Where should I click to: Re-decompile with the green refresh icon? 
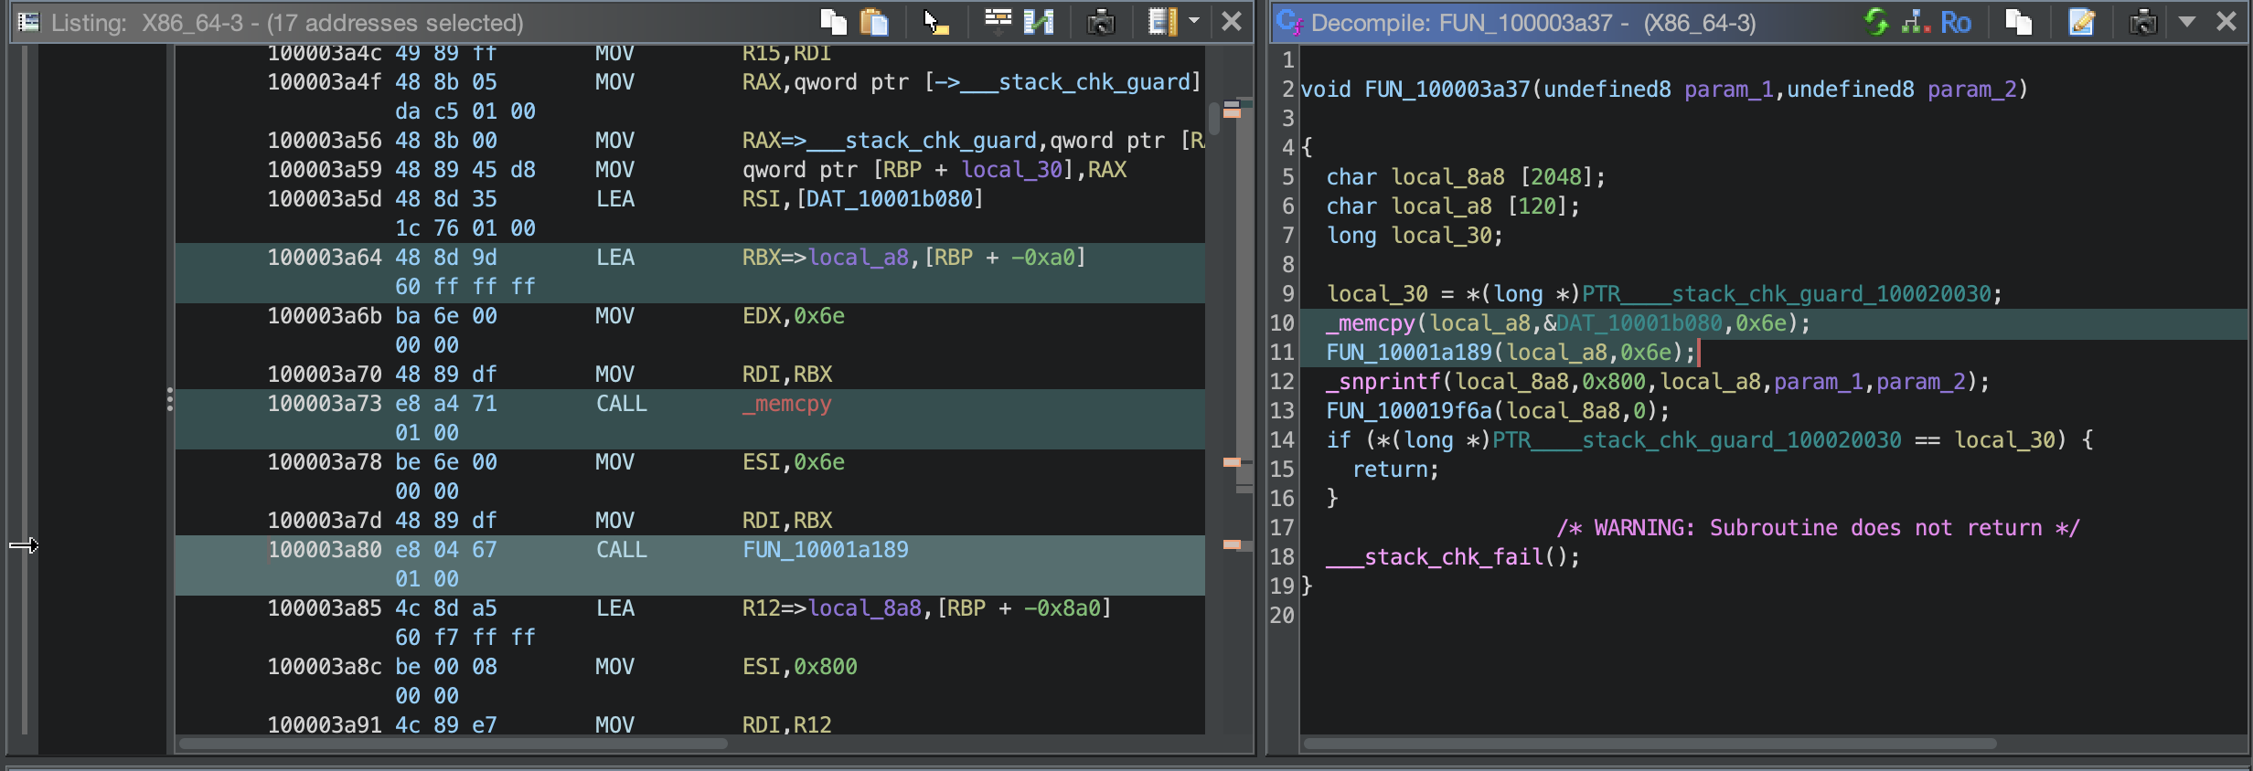click(1875, 21)
